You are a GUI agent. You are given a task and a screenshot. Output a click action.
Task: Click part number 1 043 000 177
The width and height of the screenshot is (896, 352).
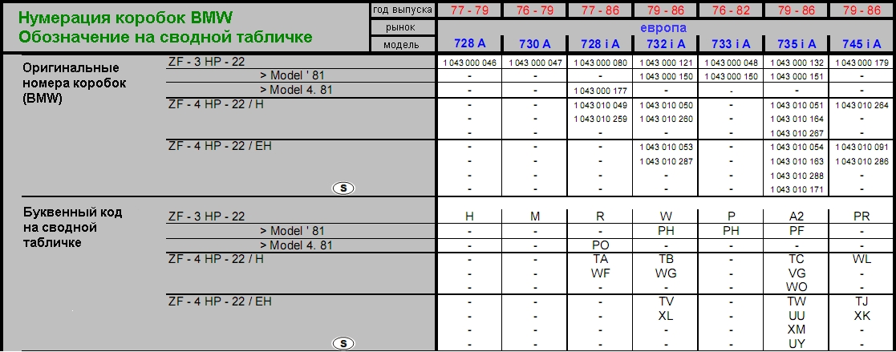[600, 90]
